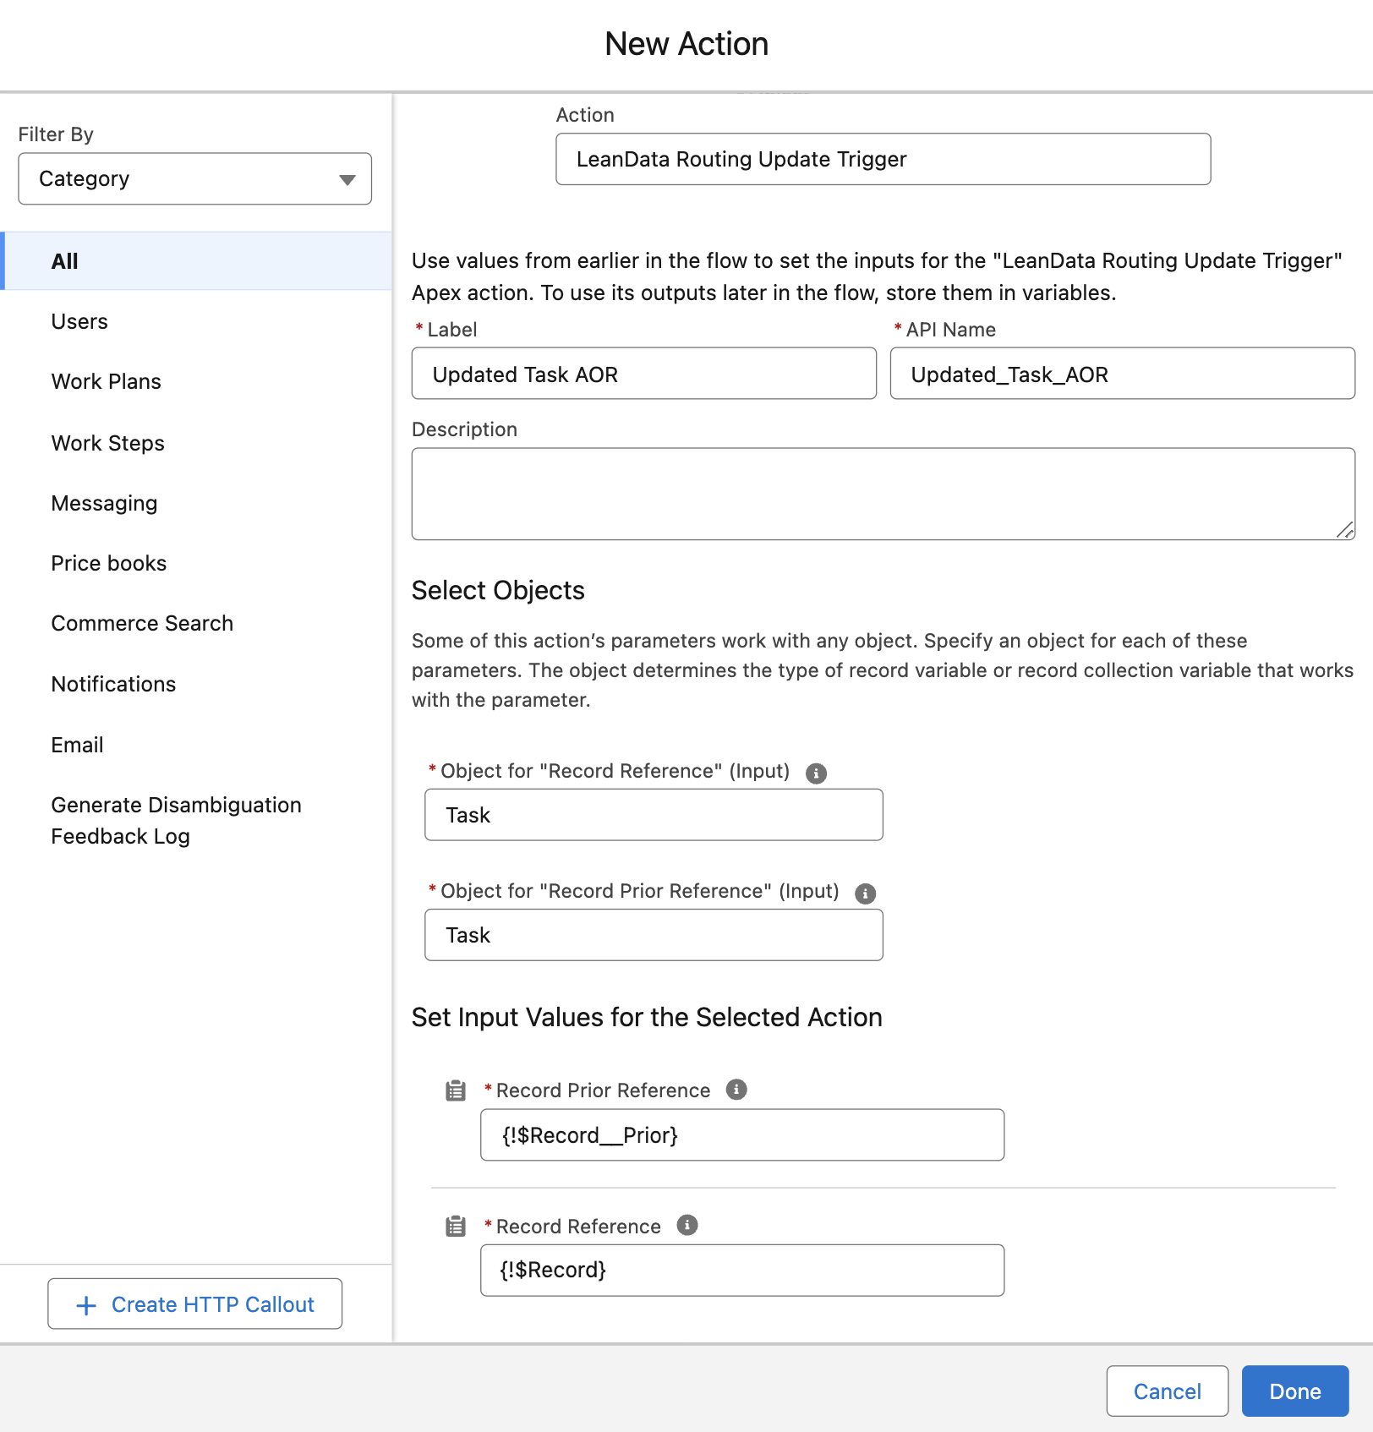Click info icon beside Object for Record Reference
Screen dimensions: 1373x1432
pos(816,773)
